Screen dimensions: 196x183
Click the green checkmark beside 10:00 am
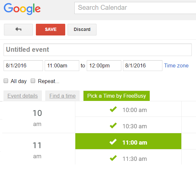[x=113, y=110]
